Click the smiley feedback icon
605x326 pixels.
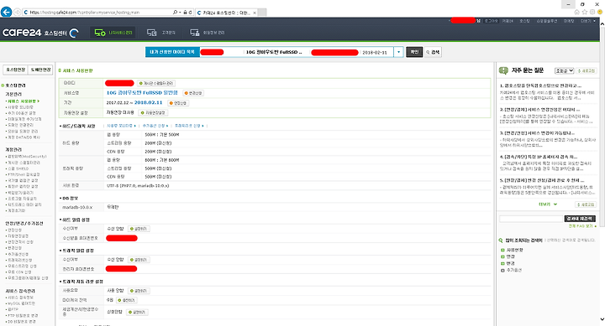point(600,13)
